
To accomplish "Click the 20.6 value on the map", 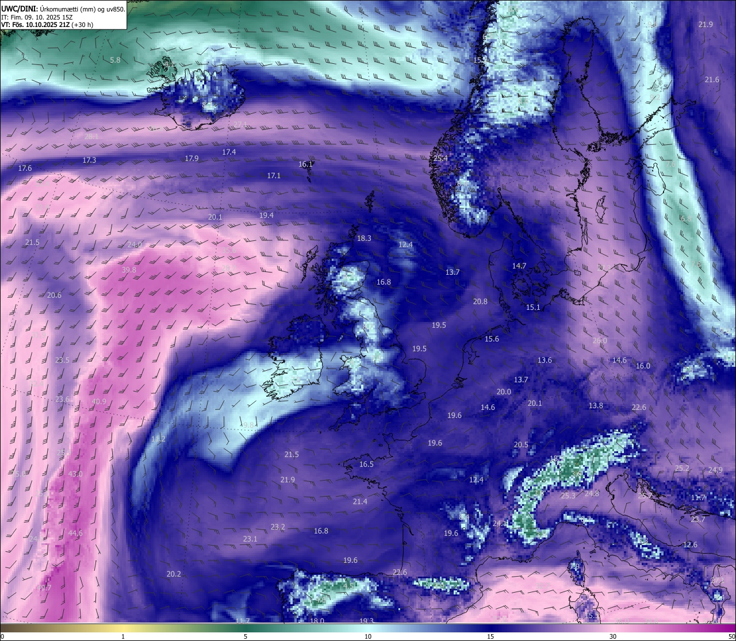I will click(x=54, y=295).
